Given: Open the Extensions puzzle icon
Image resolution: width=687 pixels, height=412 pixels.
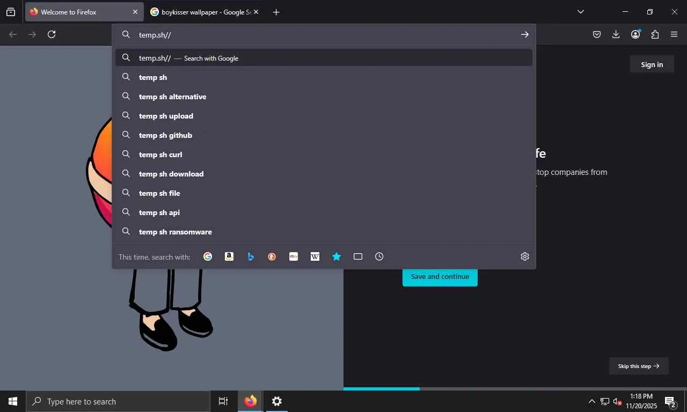Looking at the screenshot, I should coord(655,34).
